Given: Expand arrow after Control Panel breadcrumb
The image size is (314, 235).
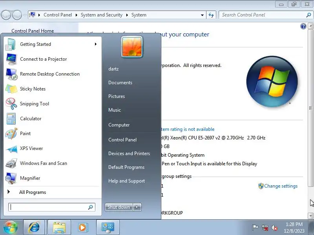Looking at the screenshot, I should [x=76, y=15].
